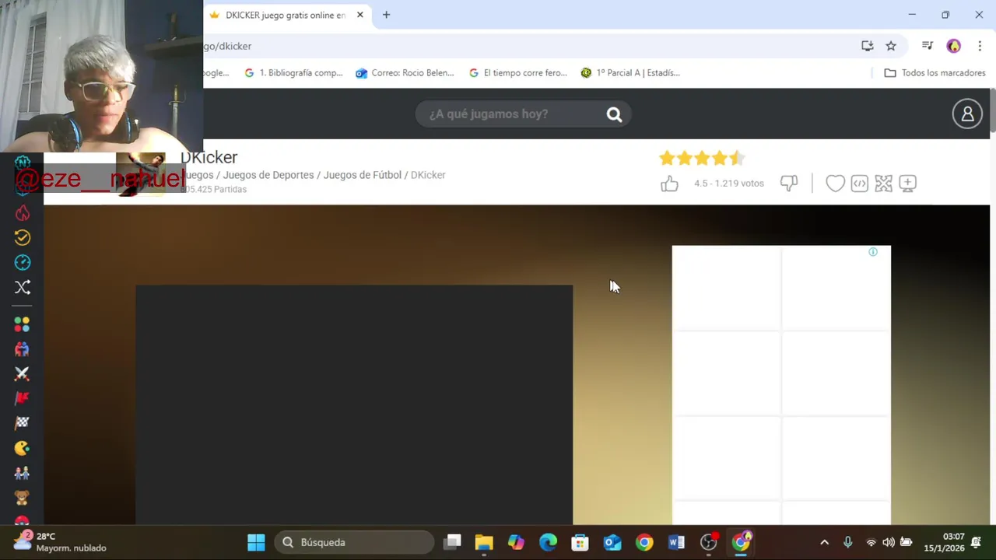This screenshot has height=560, width=996.
Task: Open Chrome media control icon
Action: (927, 46)
